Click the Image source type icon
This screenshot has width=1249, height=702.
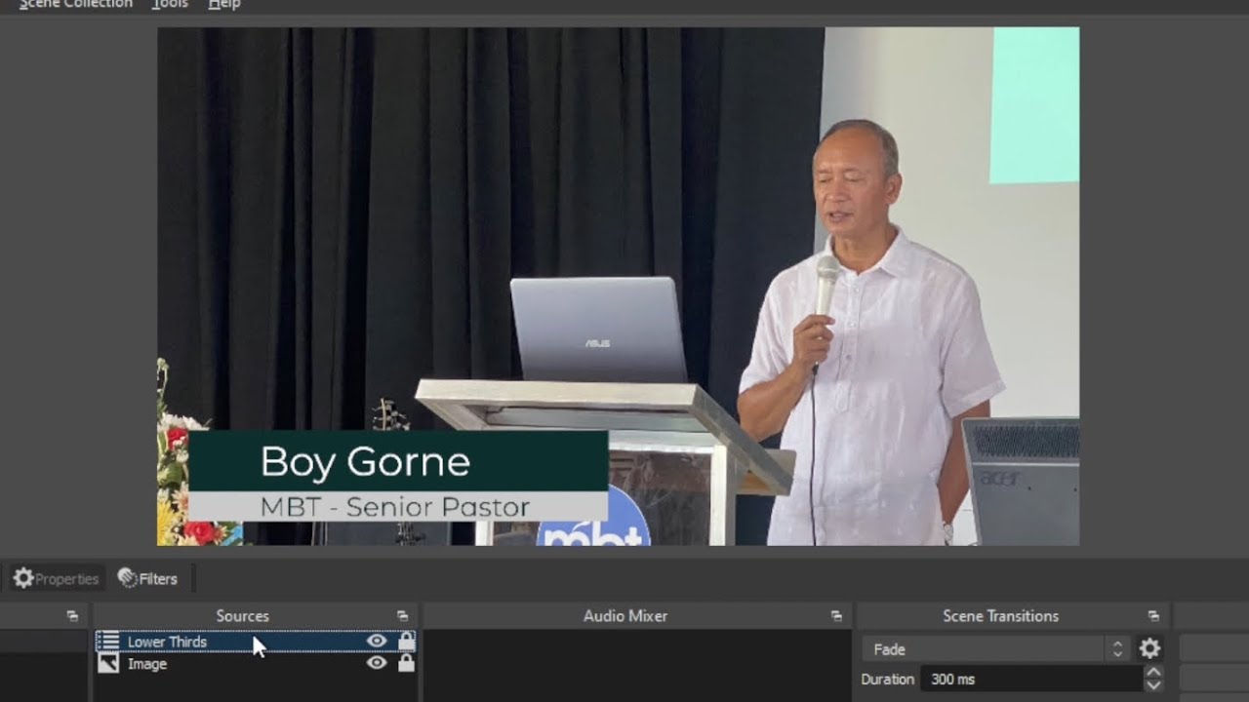(x=108, y=663)
